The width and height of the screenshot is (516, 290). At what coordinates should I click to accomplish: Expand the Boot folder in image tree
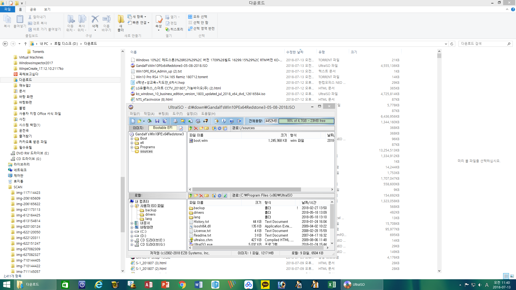point(132,139)
